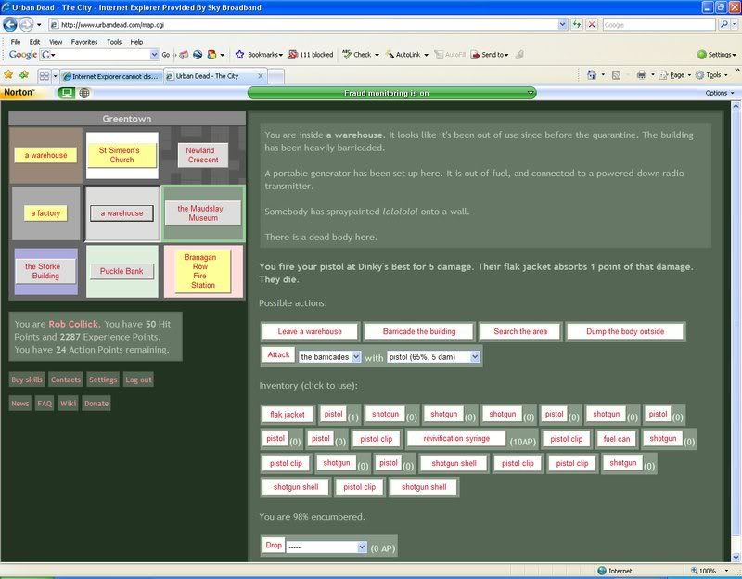Open Norton Options dropdown
Screen dimensions: 742x579
720,93
